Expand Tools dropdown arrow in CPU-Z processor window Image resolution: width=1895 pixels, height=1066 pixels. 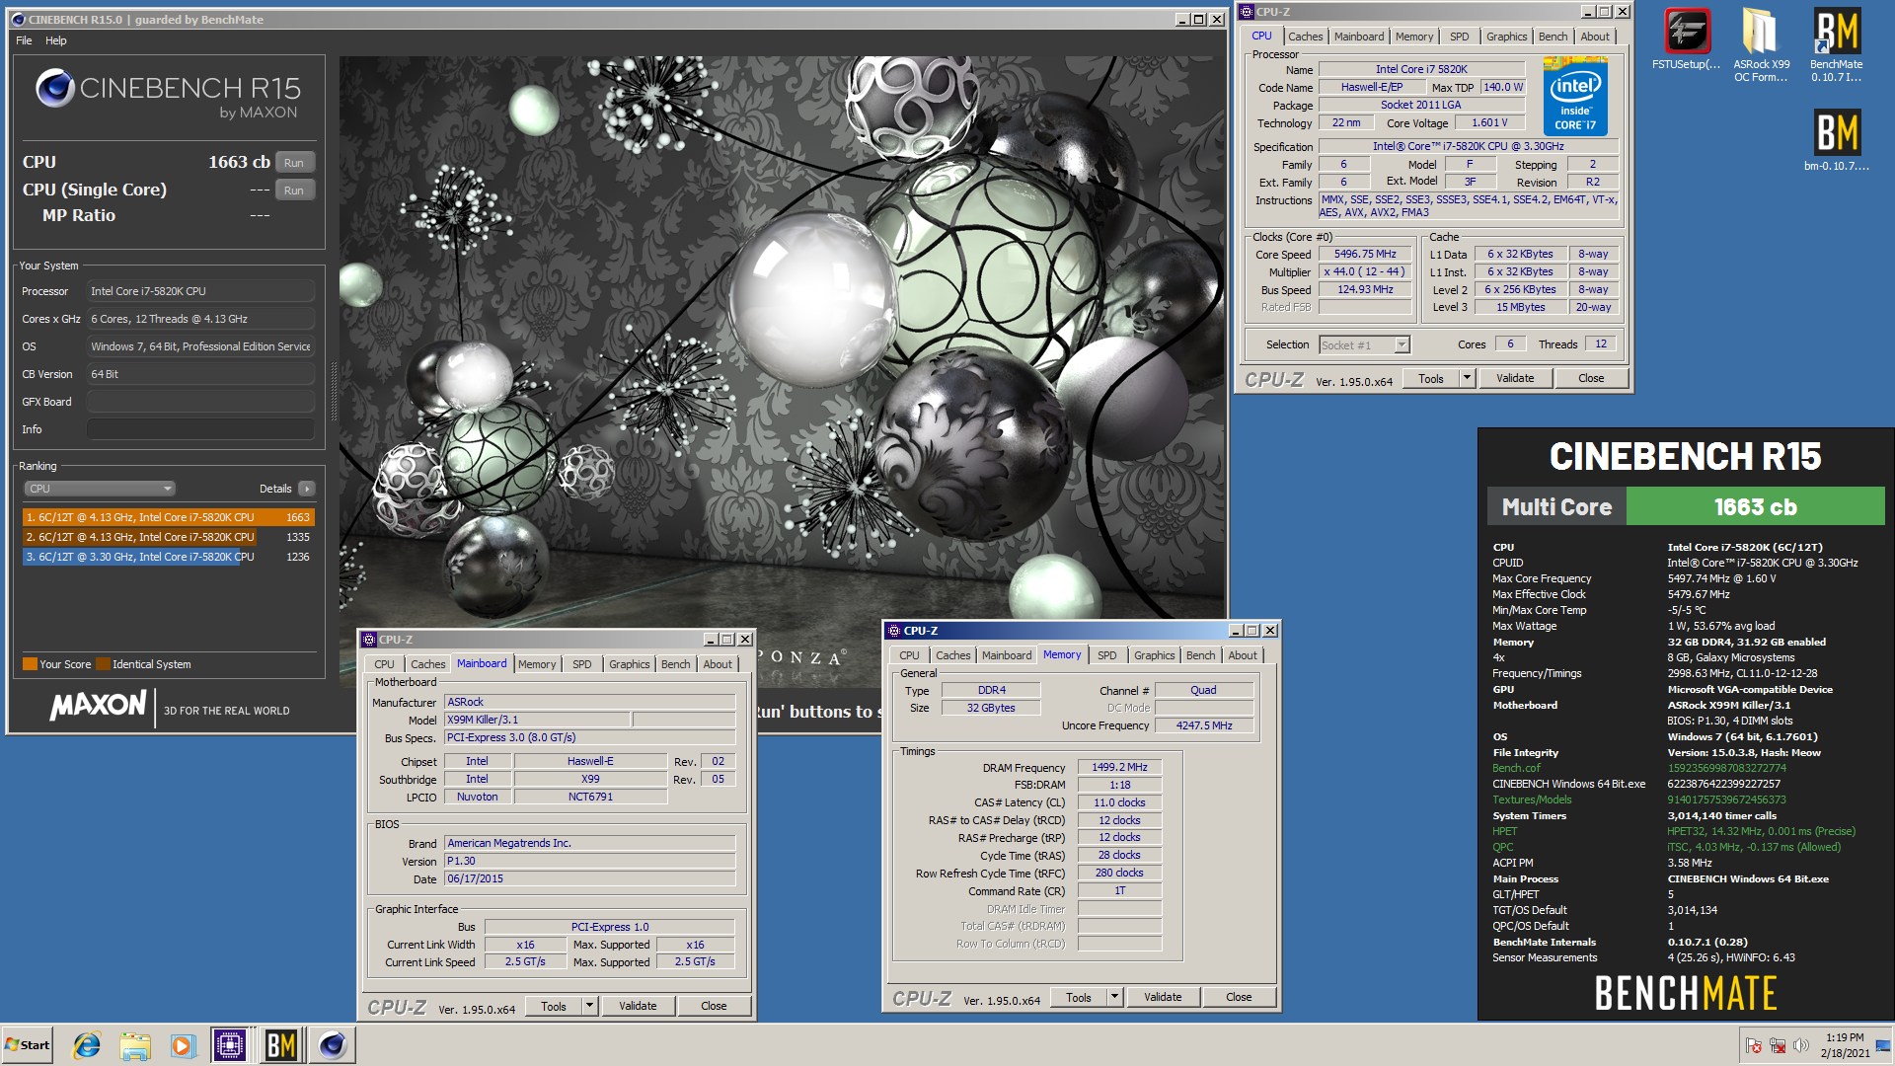point(1467,378)
